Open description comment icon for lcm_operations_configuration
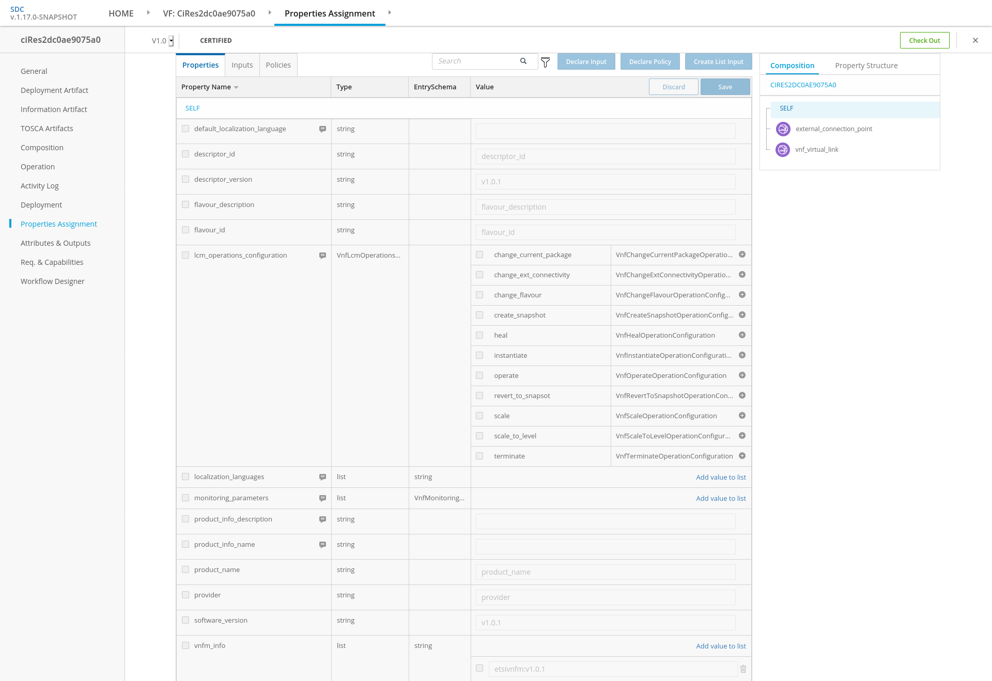The height and width of the screenshot is (681, 992). click(x=322, y=256)
